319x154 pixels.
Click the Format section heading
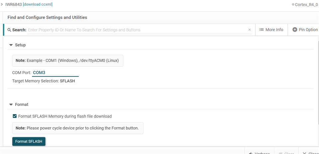pos(22,105)
